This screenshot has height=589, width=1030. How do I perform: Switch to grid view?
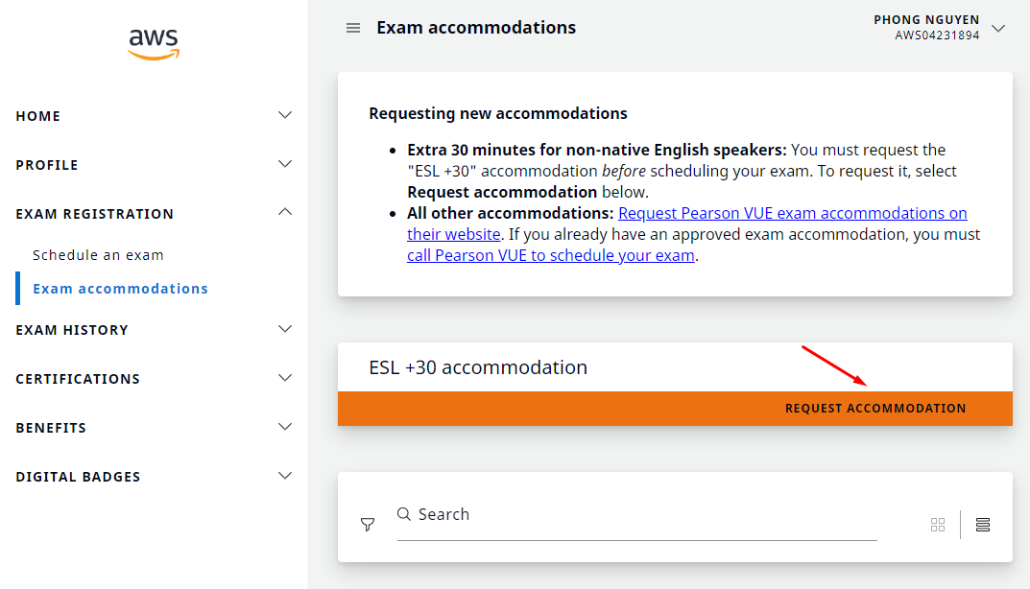[938, 525]
